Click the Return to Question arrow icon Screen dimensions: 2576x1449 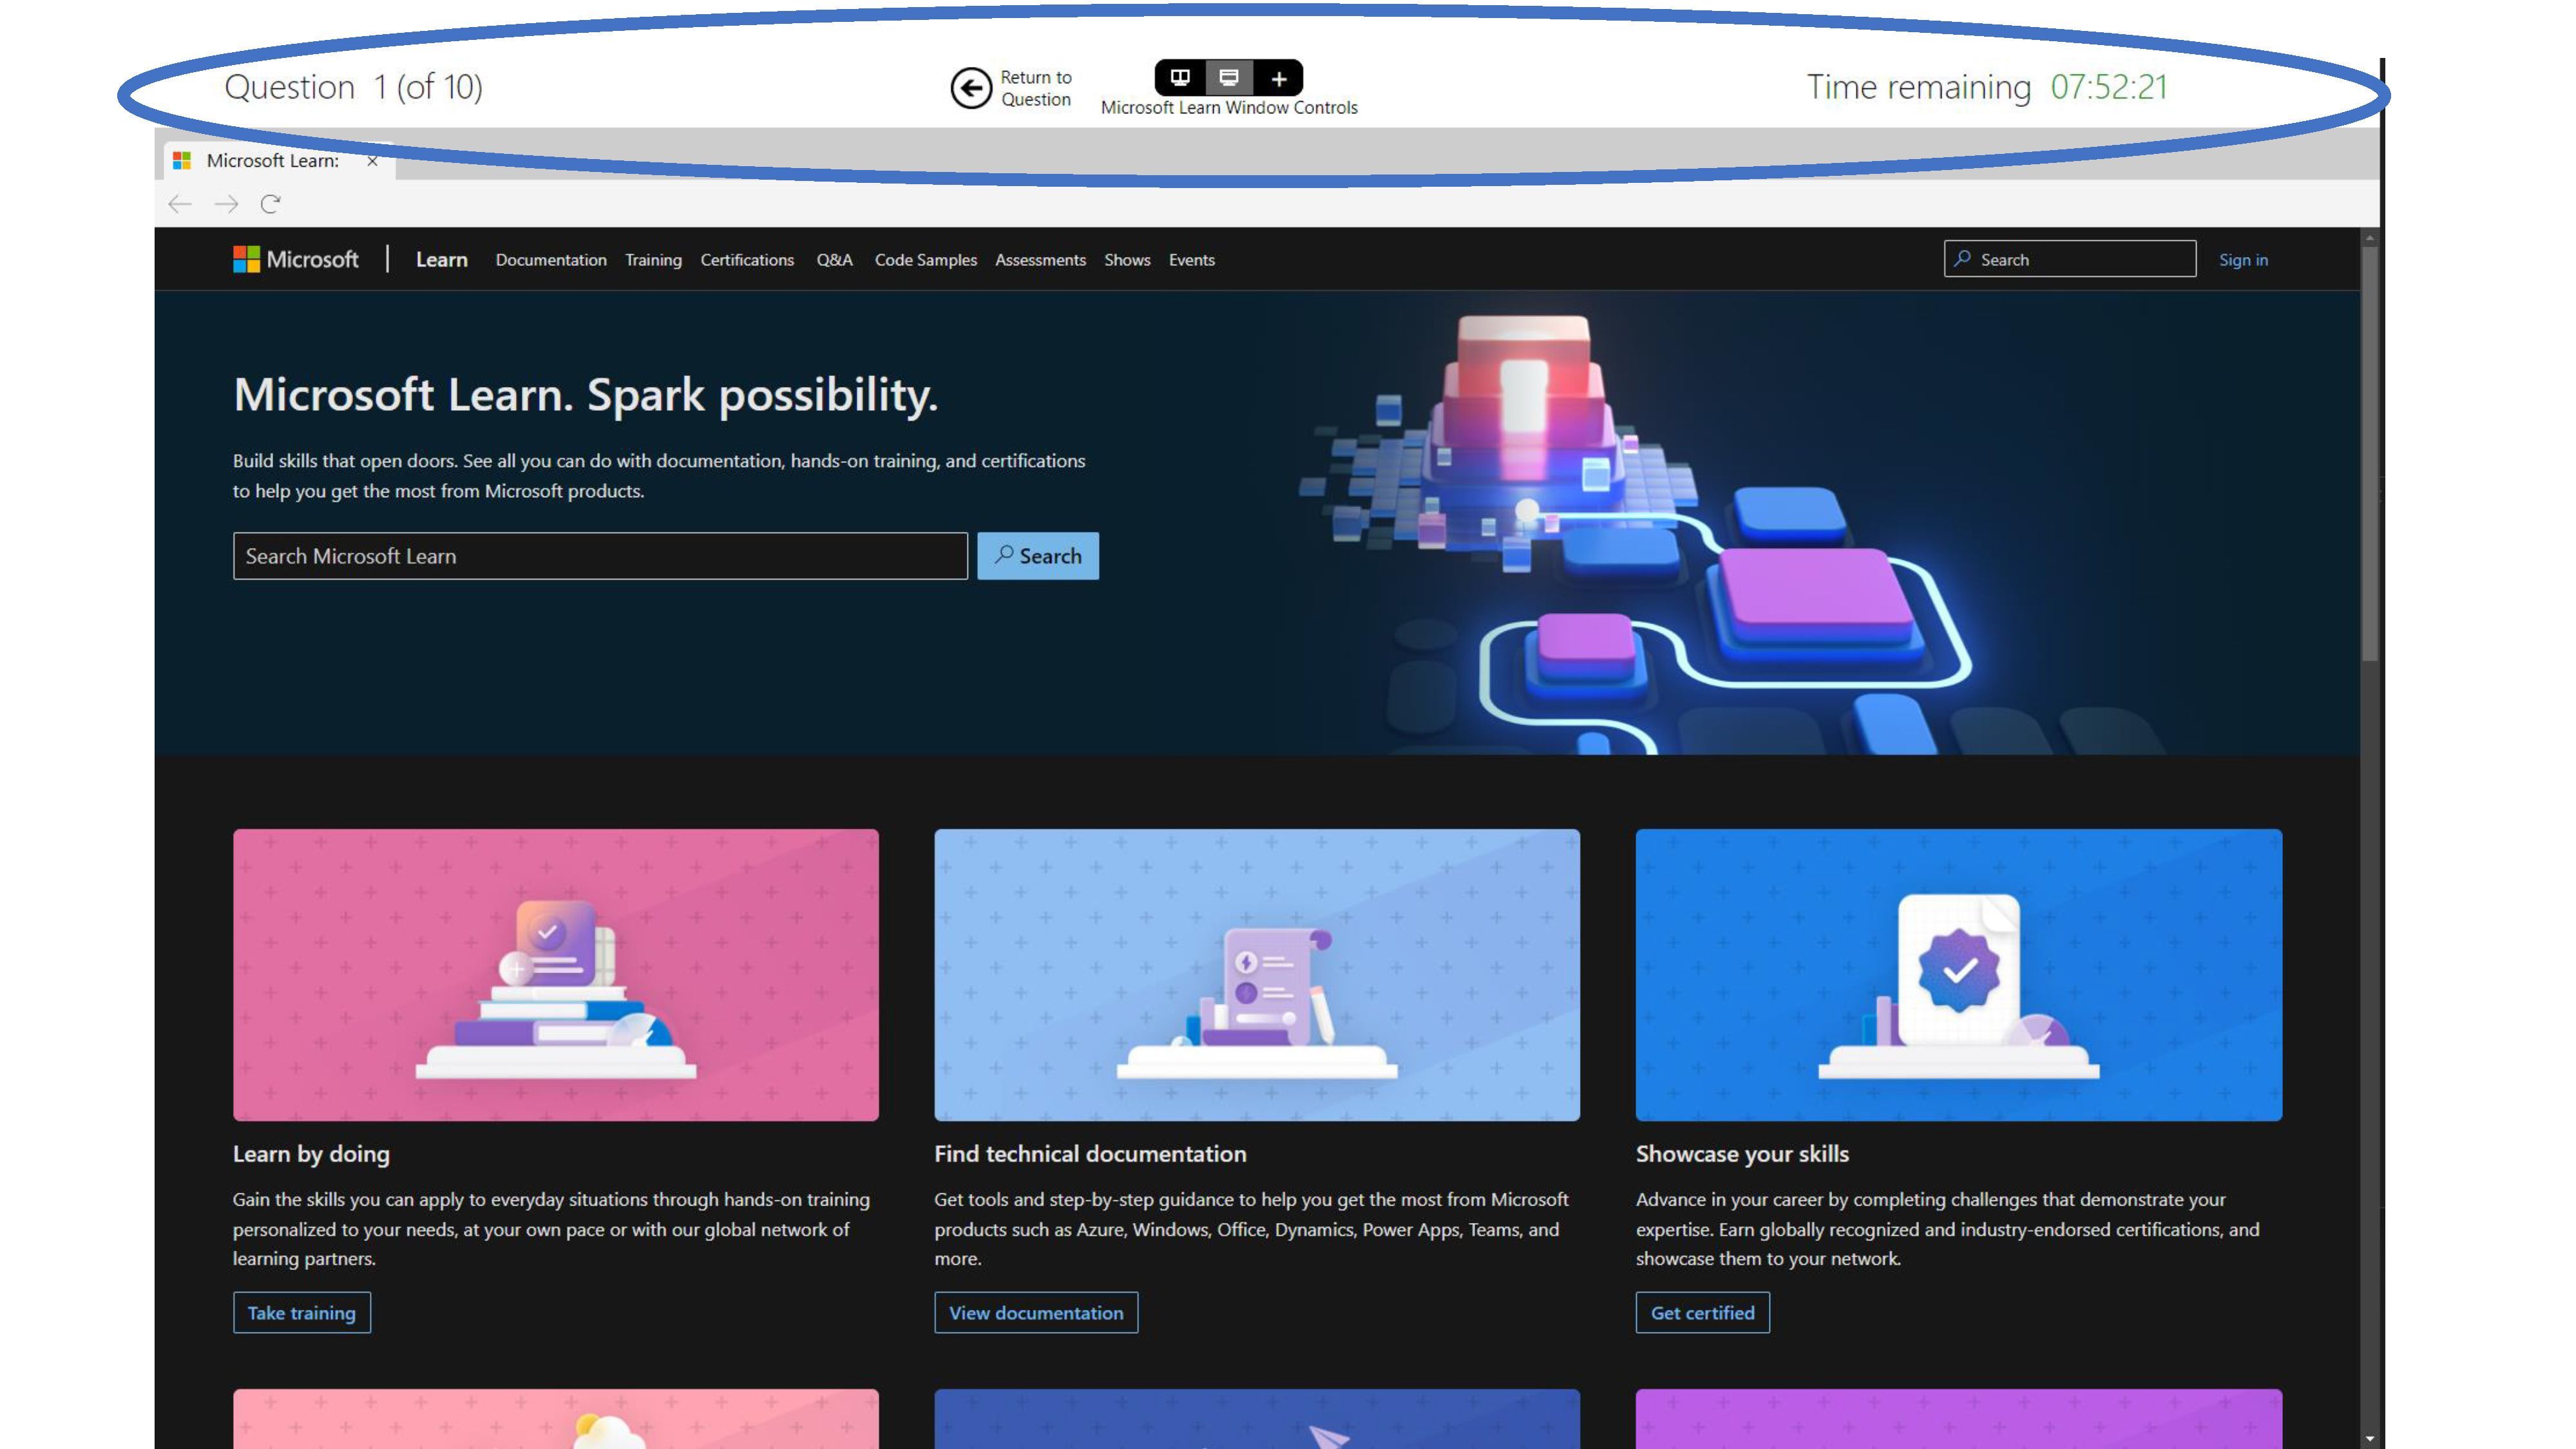pos(970,88)
